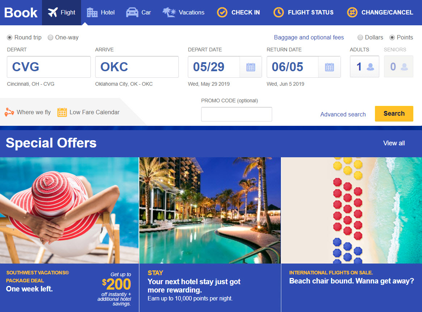Viewport: 422px width, 312px height.
Task: Switch fare display to Dollars
Action: 360,37
